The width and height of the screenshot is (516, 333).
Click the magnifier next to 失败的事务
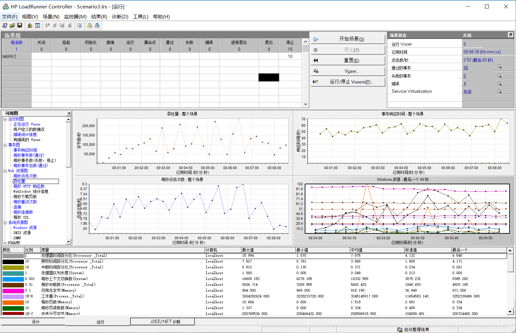(x=500, y=76)
